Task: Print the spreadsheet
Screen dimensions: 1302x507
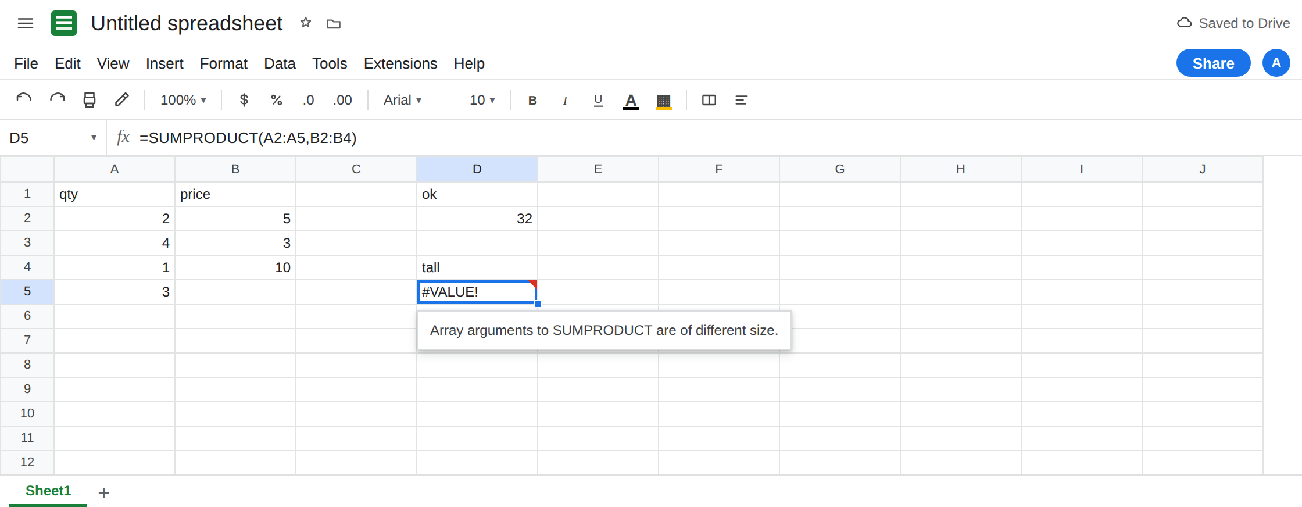Action: pos(90,100)
